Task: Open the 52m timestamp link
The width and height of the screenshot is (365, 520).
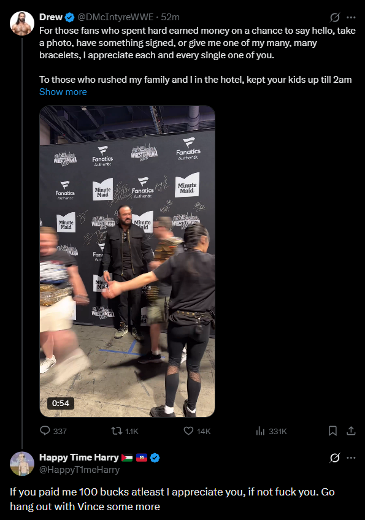Action: pyautogui.click(x=170, y=17)
